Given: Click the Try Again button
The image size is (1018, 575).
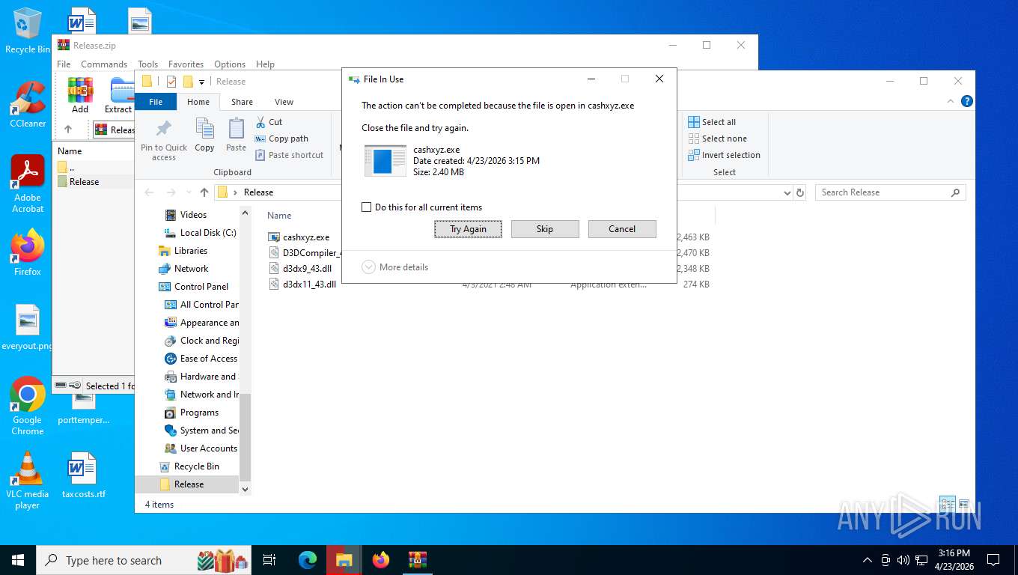Looking at the screenshot, I should pyautogui.click(x=468, y=229).
